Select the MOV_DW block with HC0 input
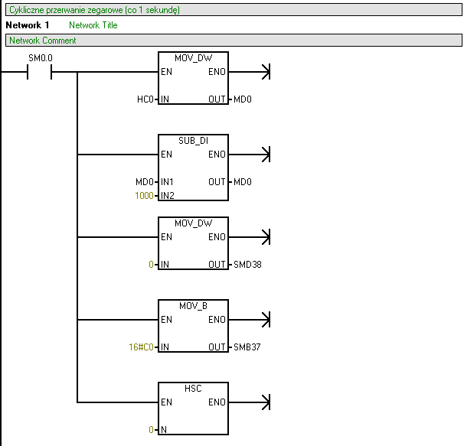This screenshot has width=464, height=446. coord(193,78)
